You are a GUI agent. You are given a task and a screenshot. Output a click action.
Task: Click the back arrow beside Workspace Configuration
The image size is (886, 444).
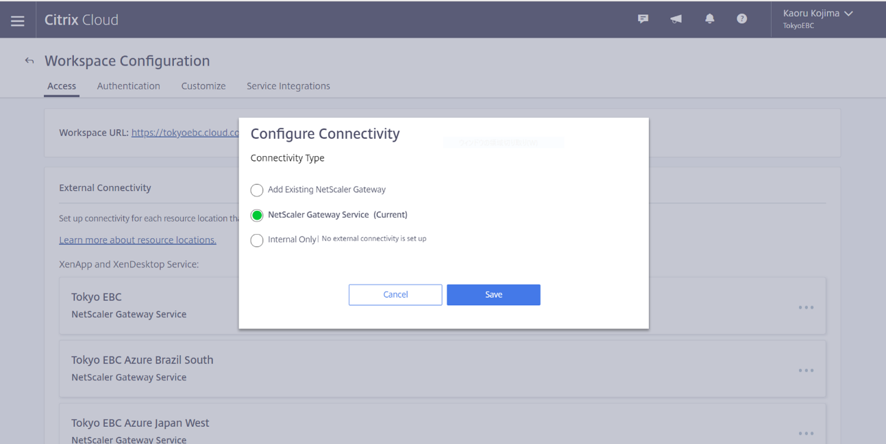tap(29, 61)
